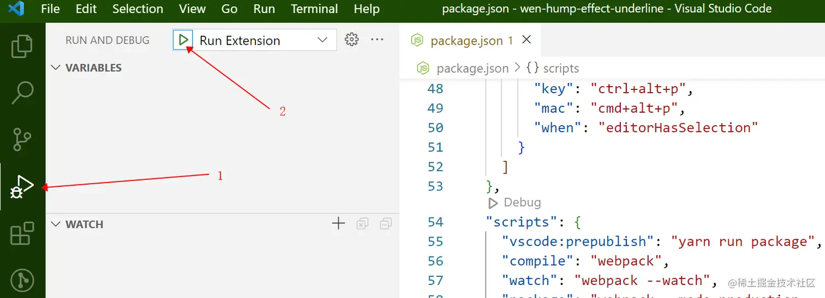The image size is (825, 298).
Task: Open the Search view in activity bar
Action: click(22, 93)
